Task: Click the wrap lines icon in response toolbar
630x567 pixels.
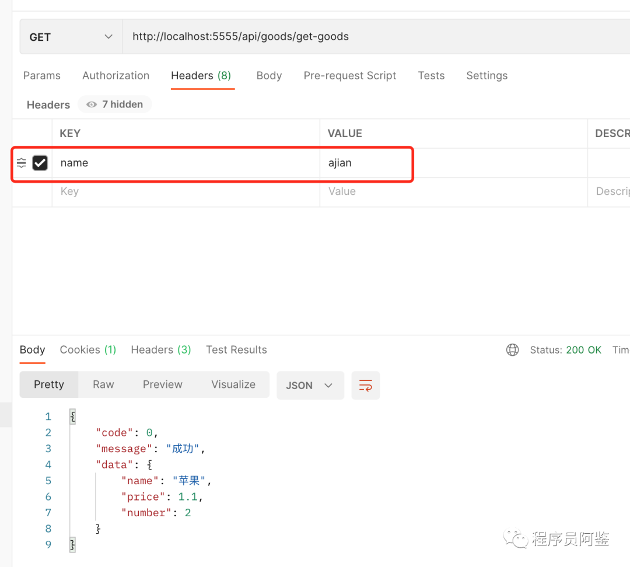Action: [x=365, y=386]
